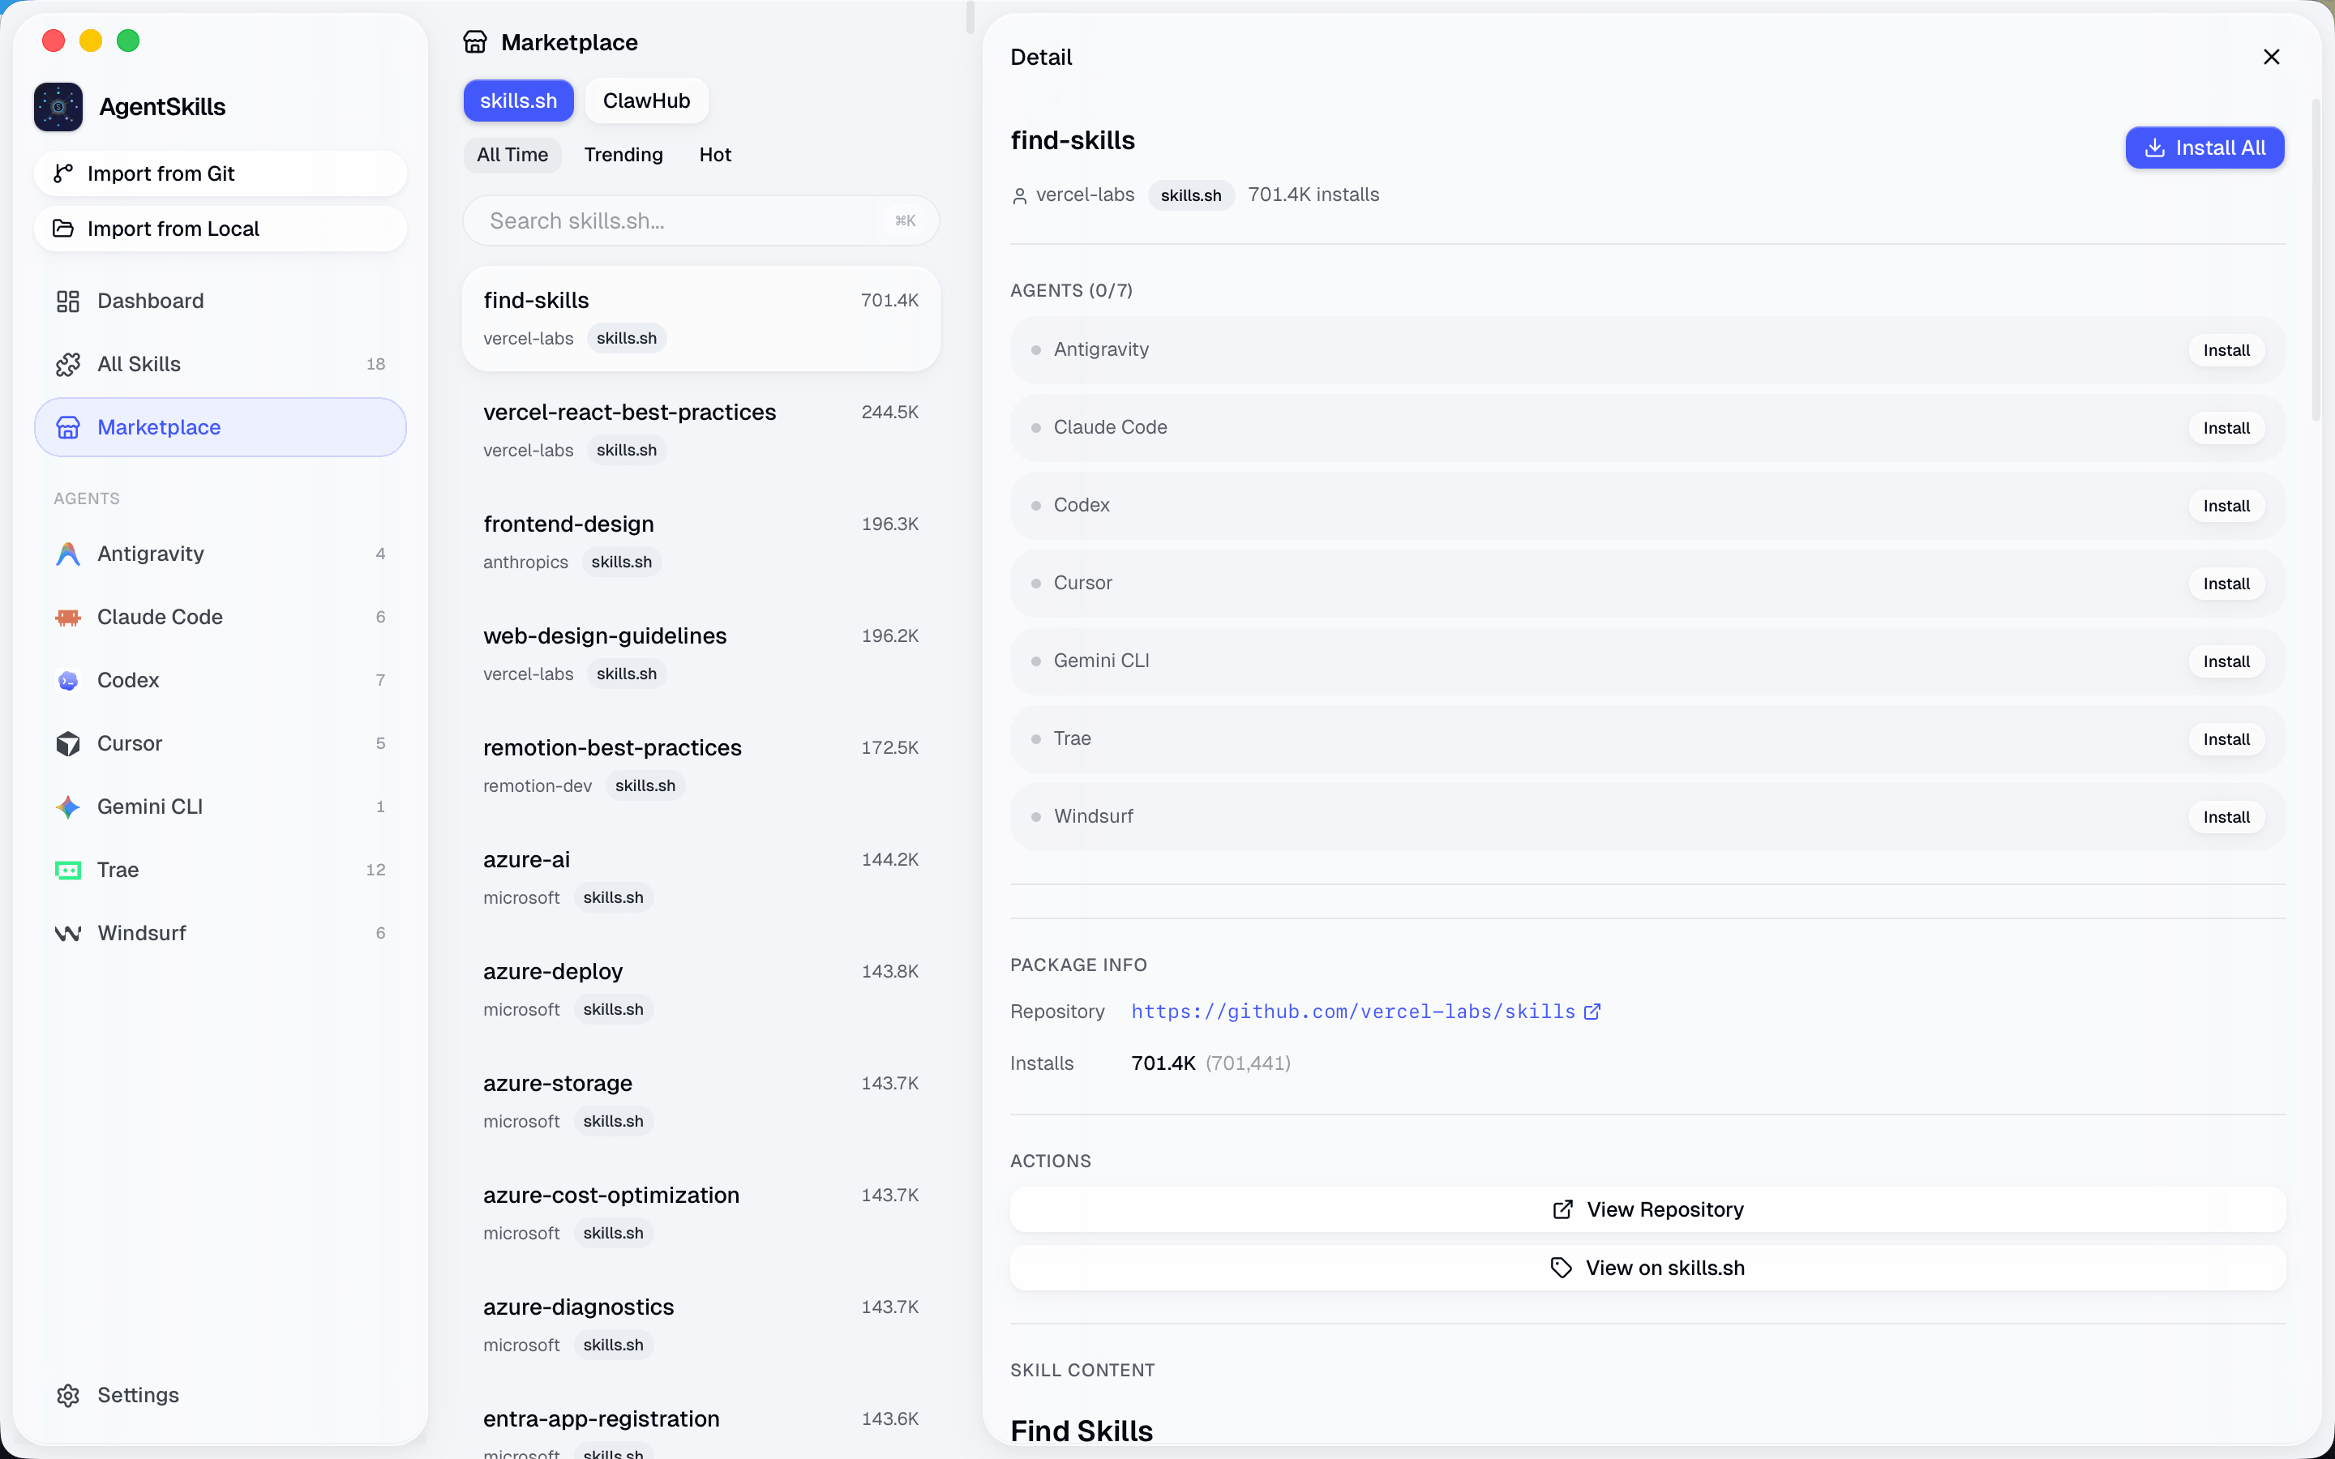This screenshot has width=2335, height=1459.
Task: Select the Hot filter
Action: coord(715,154)
